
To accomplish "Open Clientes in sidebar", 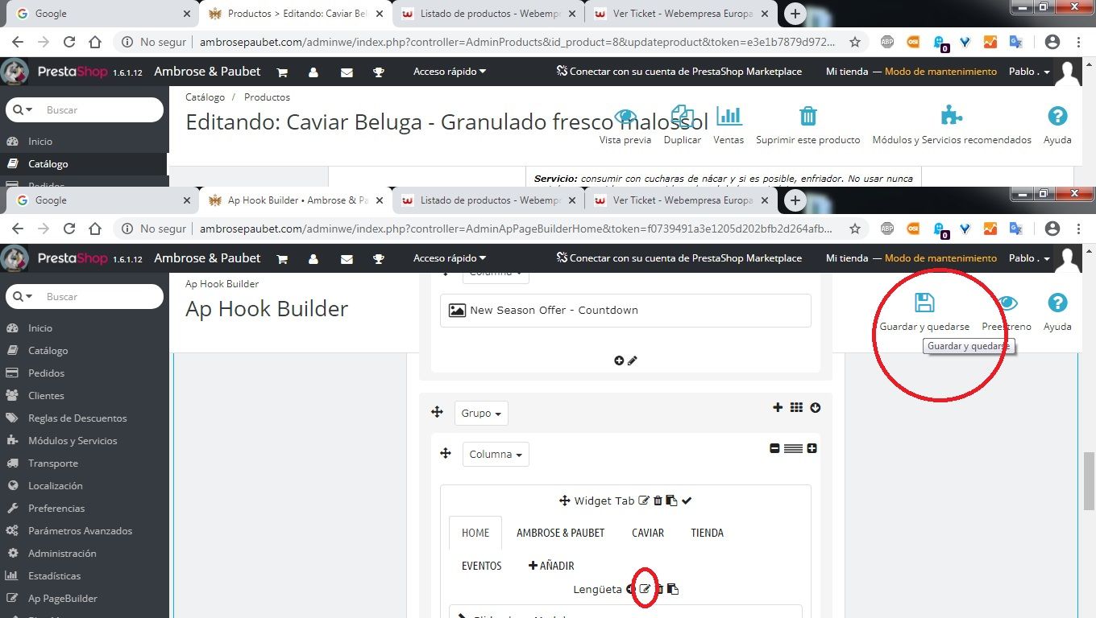I will coord(46,395).
